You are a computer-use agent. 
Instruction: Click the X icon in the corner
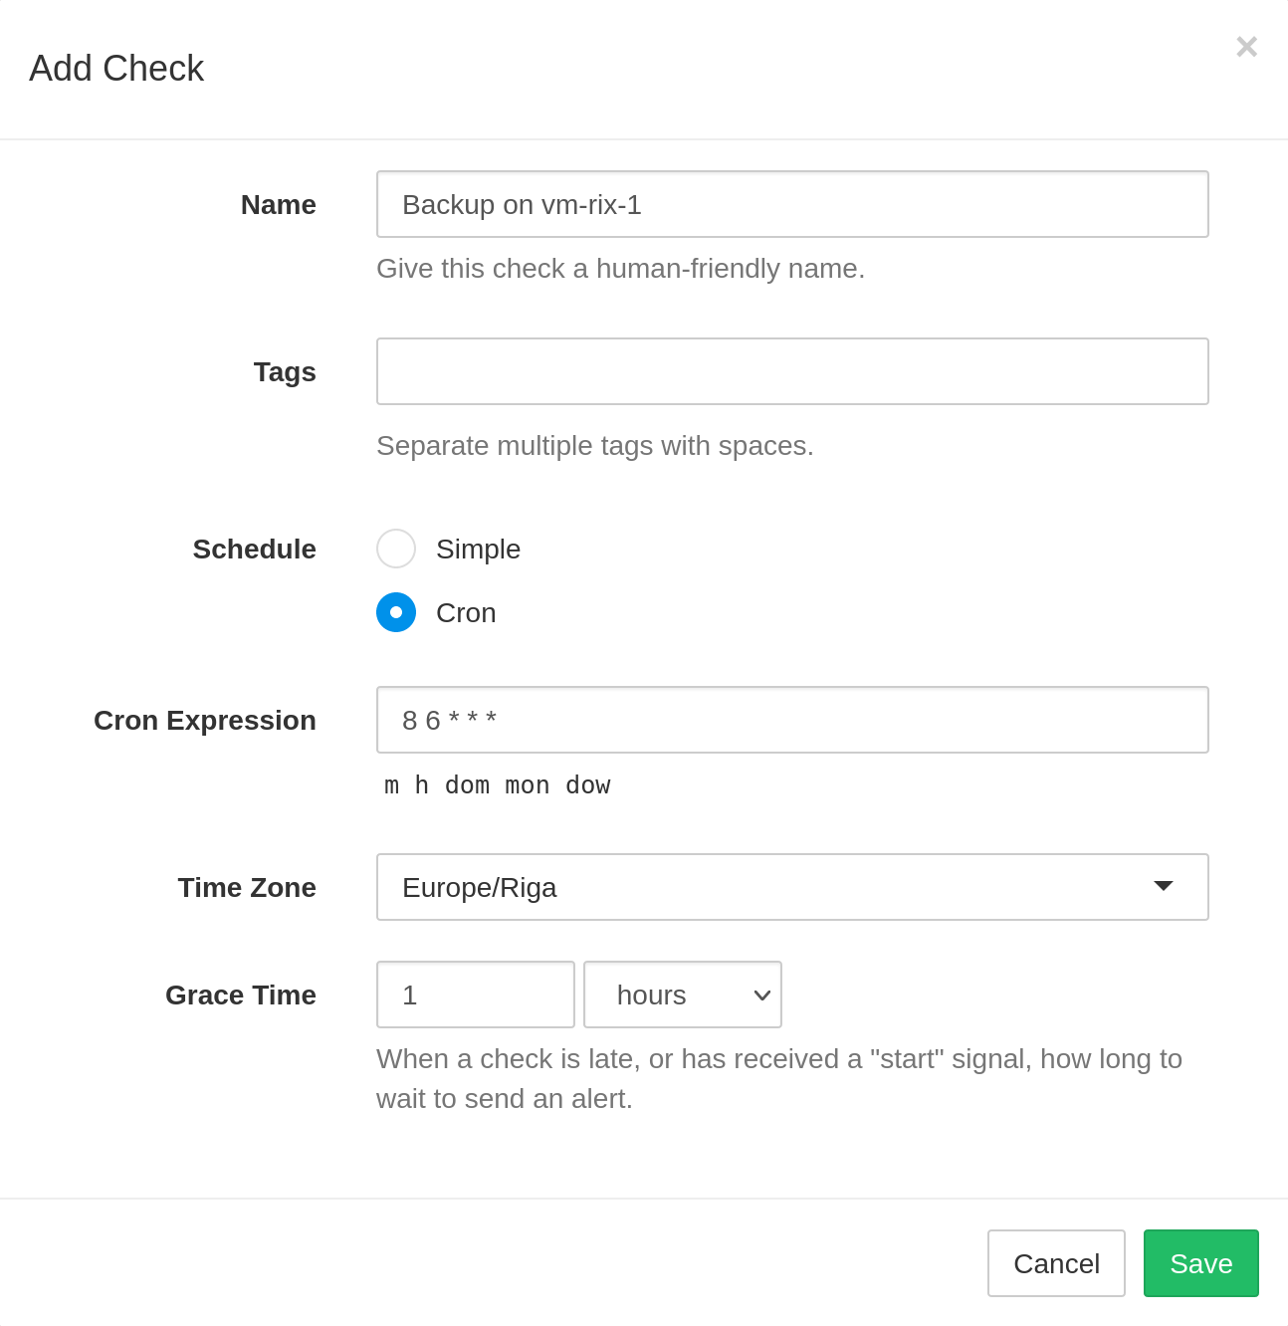coord(1246,47)
